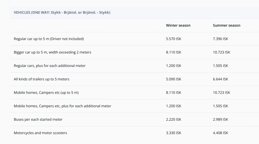Click the All kinds of trailers row label
The image size is (259, 144).
click(41, 79)
